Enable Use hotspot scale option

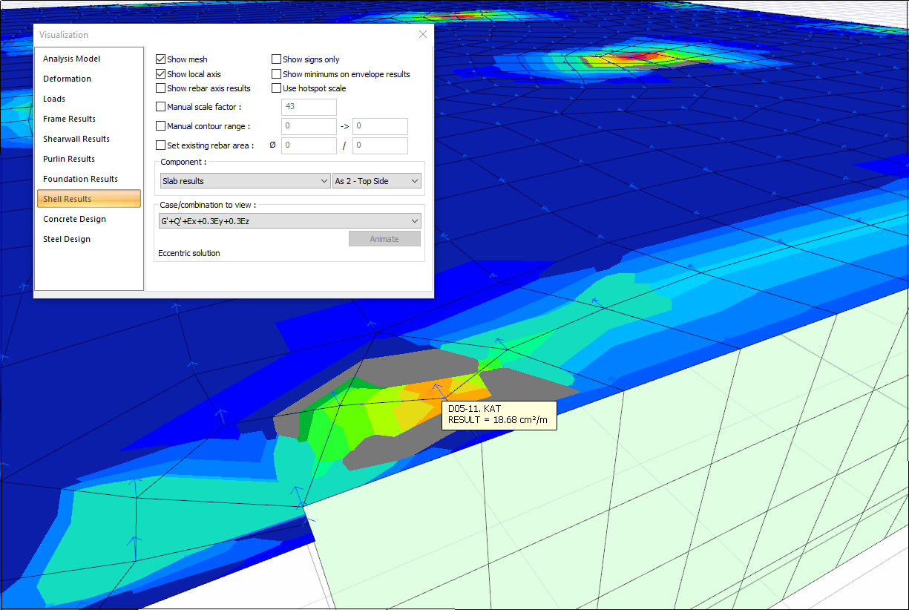(277, 88)
